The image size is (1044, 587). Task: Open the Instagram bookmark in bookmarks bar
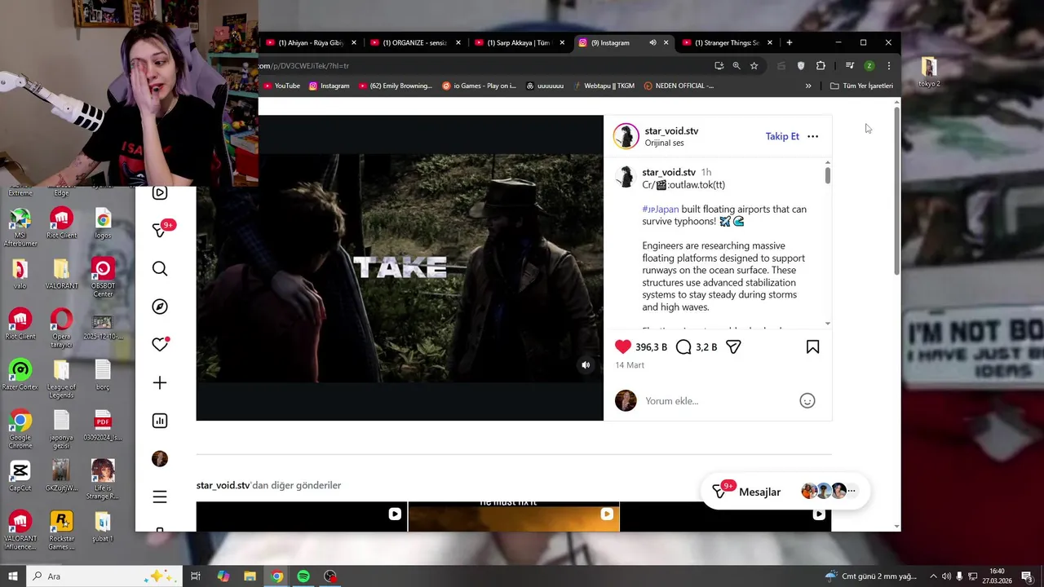[330, 86]
